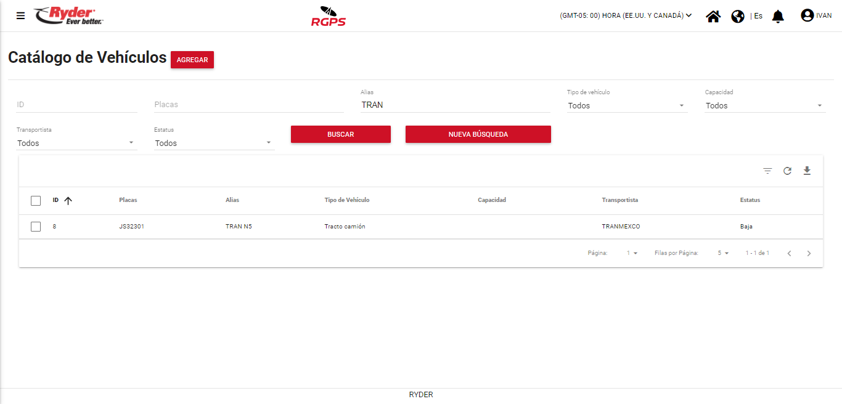Open notifications bell
842x404 pixels.
tap(778, 16)
